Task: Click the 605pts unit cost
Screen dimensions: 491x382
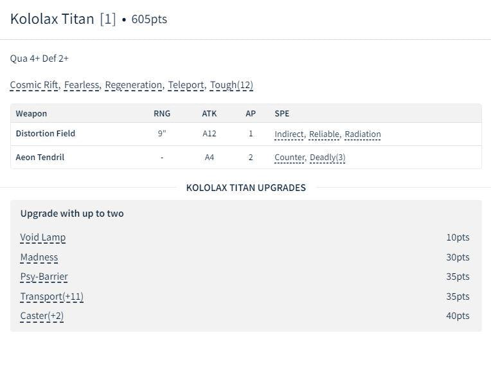Action: pyautogui.click(x=149, y=19)
